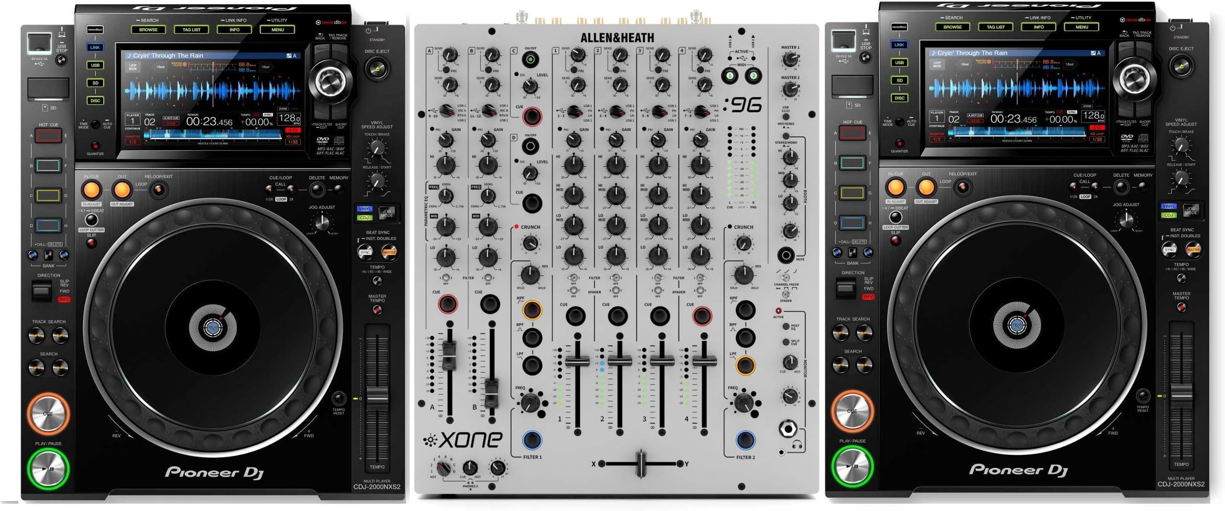The image size is (1225, 511).
Task: Toggle SYNC button on right CDJ
Action: (1170, 250)
